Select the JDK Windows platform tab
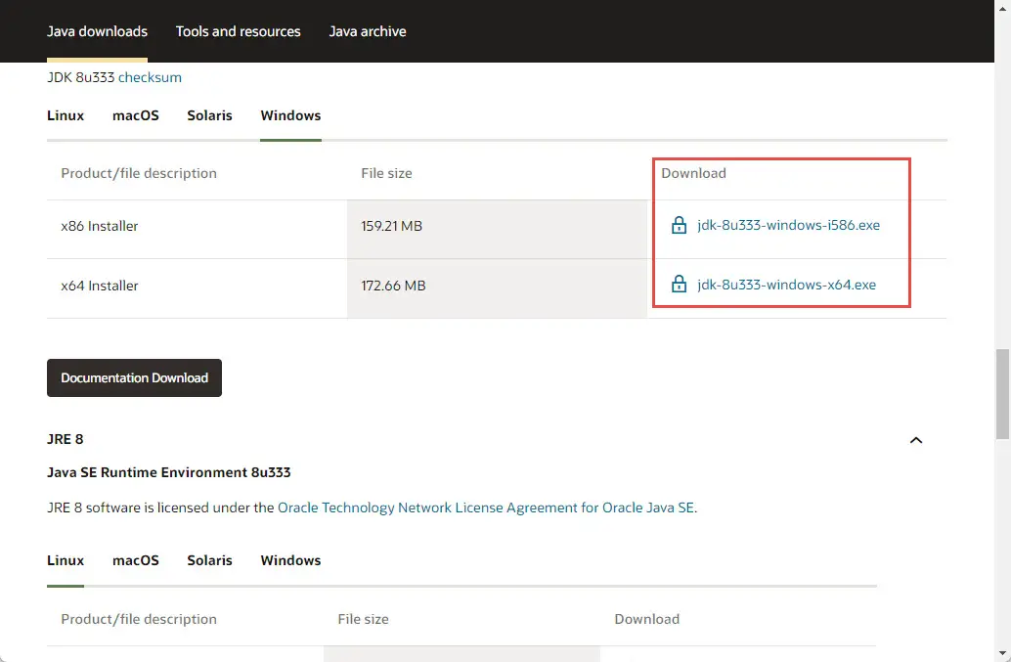The width and height of the screenshot is (1011, 662). 290,115
